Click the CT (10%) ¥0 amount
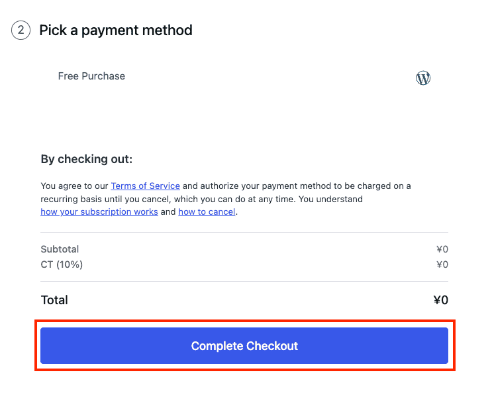 (442, 264)
